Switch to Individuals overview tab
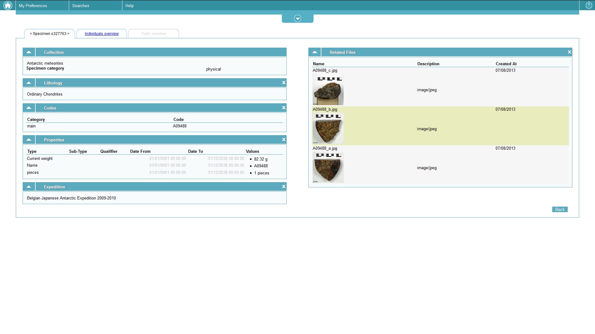Viewport: 595px width, 334px height. click(x=102, y=34)
